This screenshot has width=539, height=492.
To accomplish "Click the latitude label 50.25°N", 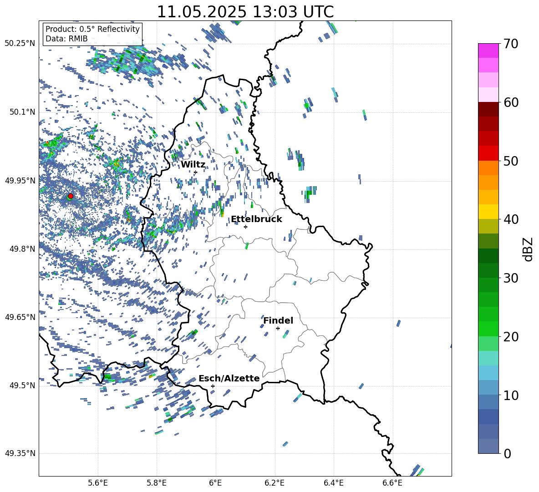I will click(x=20, y=44).
